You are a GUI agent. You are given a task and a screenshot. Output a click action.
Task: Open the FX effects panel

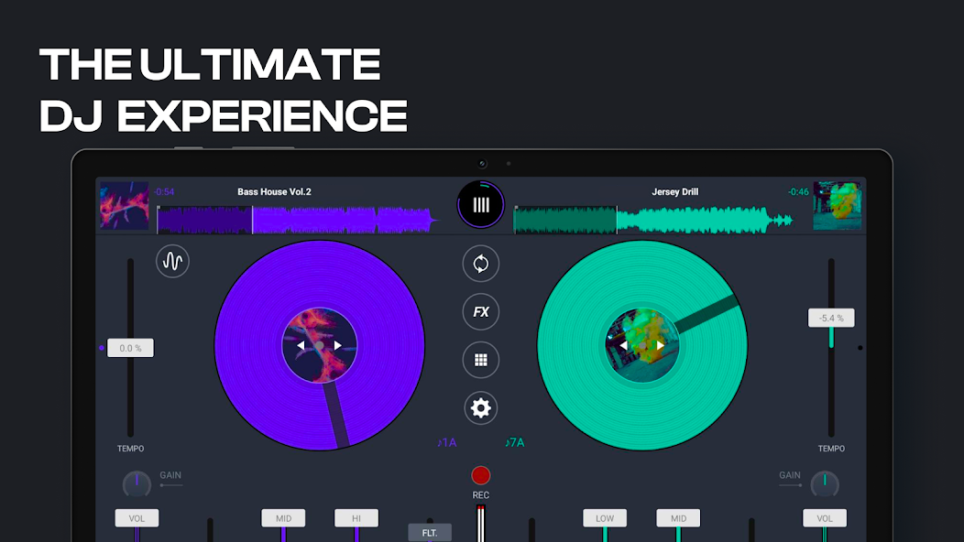pyautogui.click(x=480, y=311)
